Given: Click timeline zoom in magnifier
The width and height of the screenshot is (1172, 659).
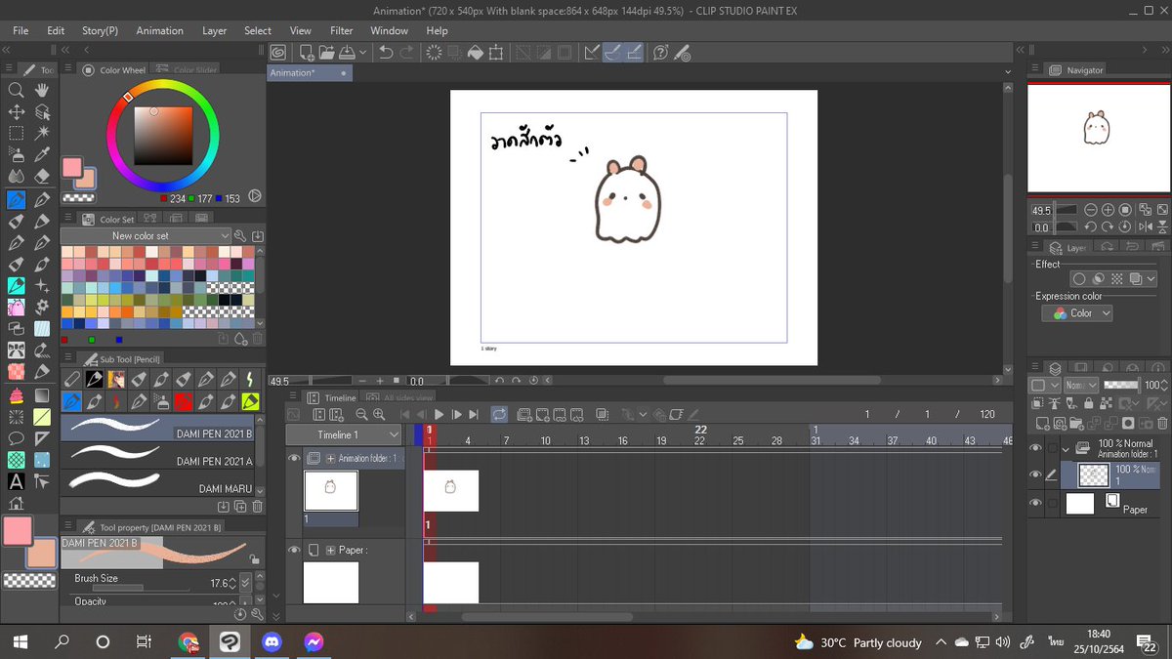Looking at the screenshot, I should tap(379, 415).
